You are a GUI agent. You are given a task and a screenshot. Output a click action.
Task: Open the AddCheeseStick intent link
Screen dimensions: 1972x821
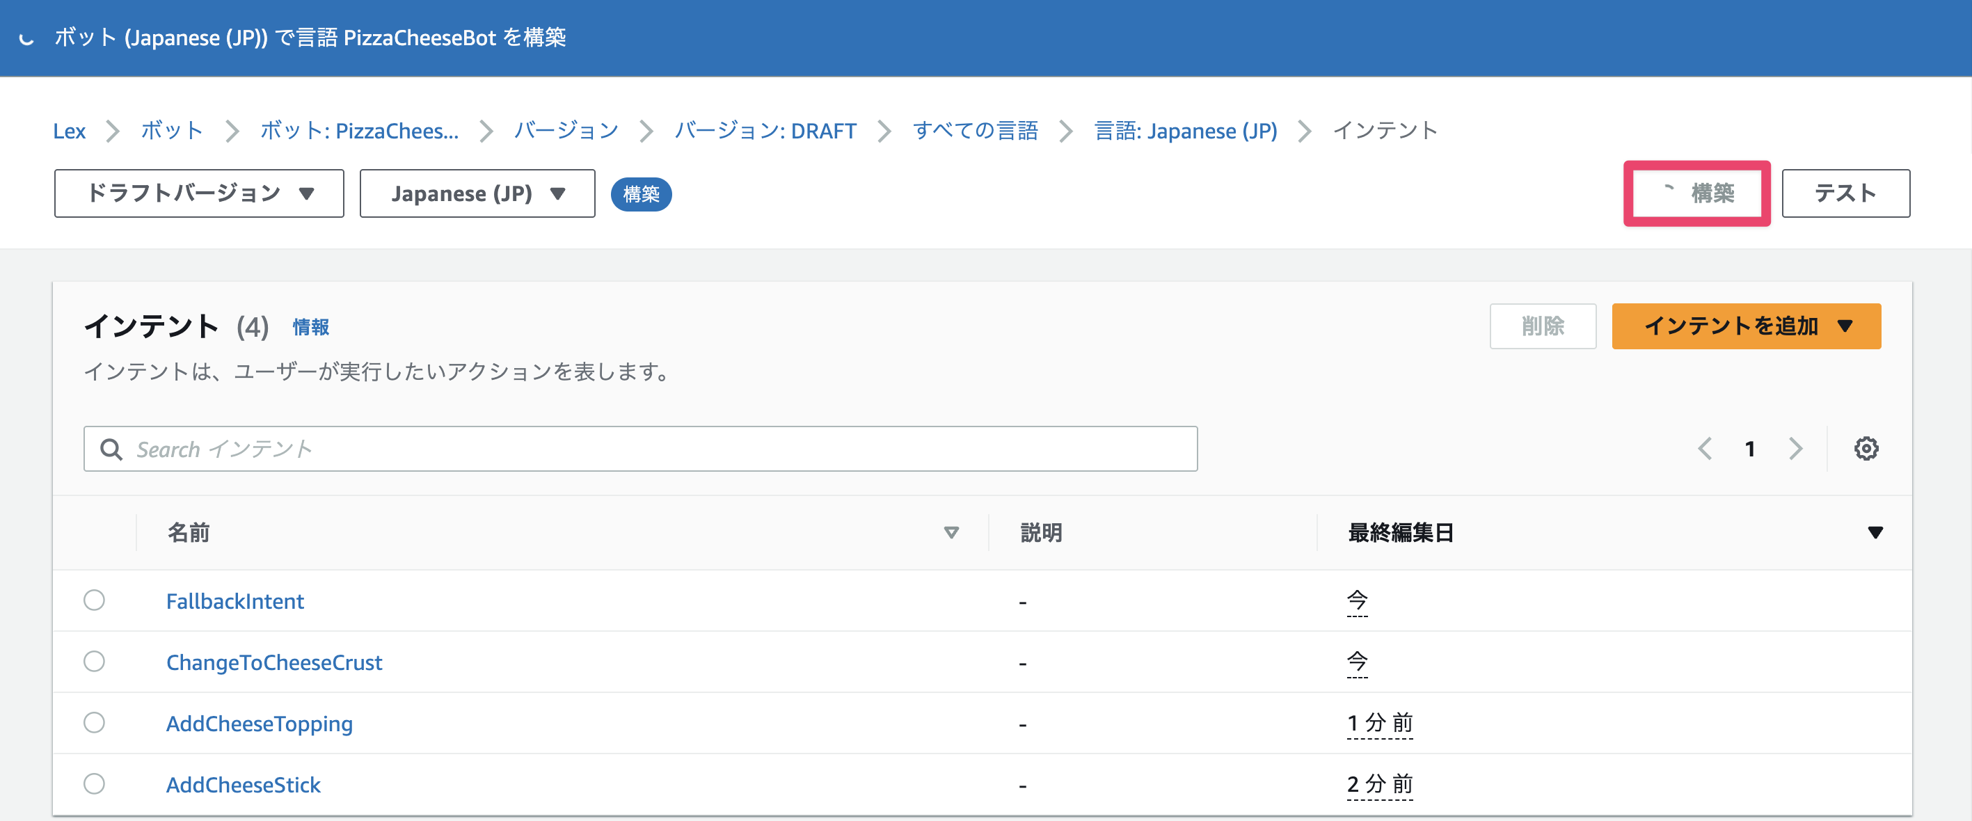pos(244,783)
